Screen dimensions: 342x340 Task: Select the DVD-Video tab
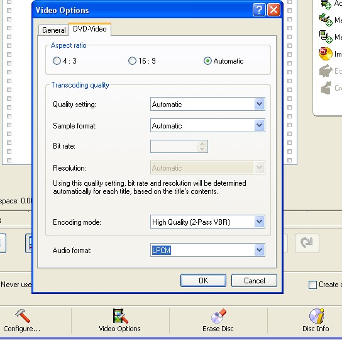click(90, 29)
